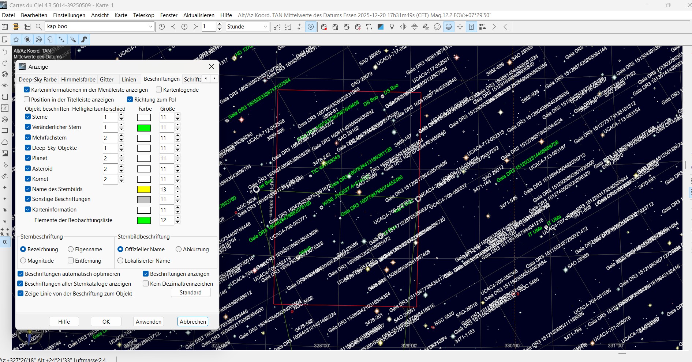692x362 pixels.
Task: Increase the Sterne size value
Action: coord(178,115)
